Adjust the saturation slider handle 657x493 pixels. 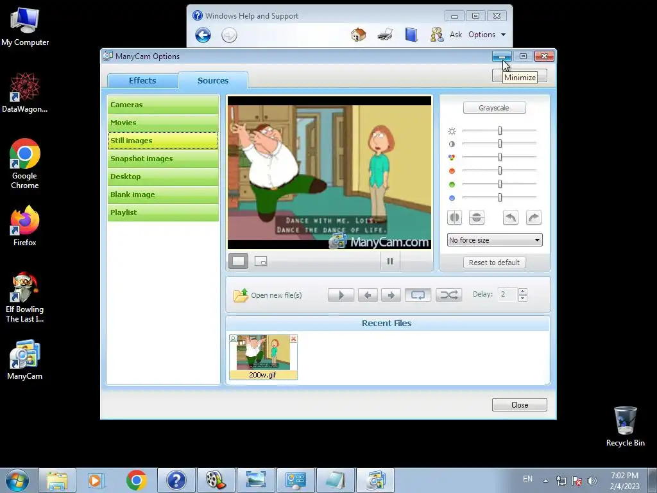(x=500, y=157)
